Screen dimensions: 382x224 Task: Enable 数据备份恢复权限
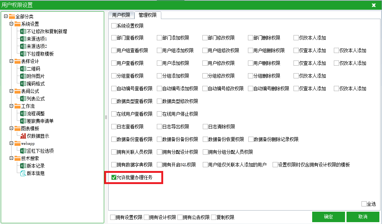click(205, 139)
